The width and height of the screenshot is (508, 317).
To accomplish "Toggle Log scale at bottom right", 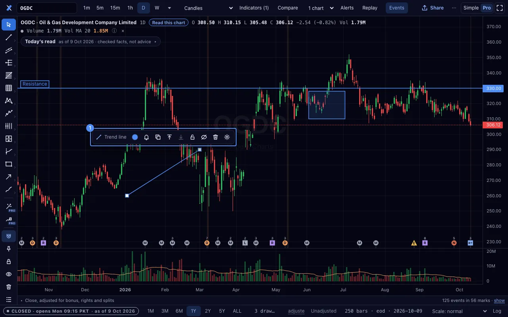I will point(496,311).
